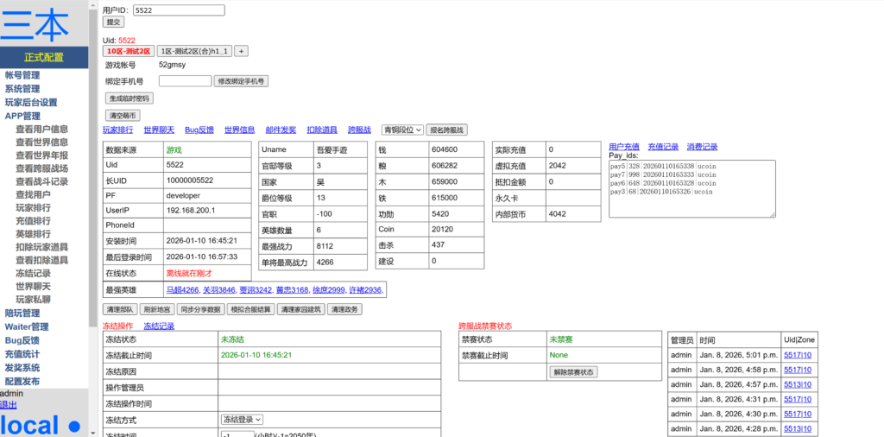Open the 邮件发奖 link
The image size is (884, 437).
click(x=281, y=130)
